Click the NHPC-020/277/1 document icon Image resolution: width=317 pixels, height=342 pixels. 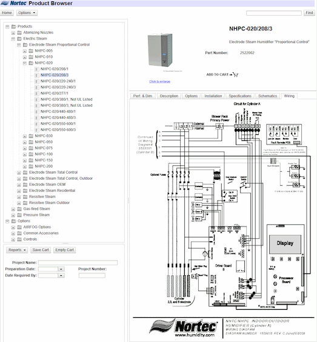(37, 94)
